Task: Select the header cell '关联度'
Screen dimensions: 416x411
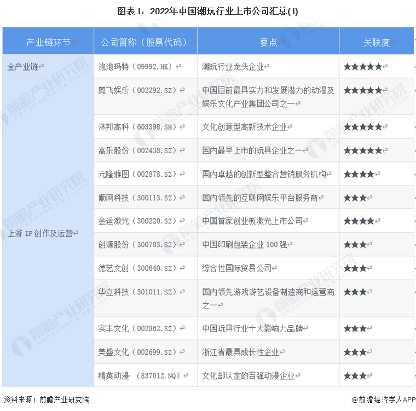Action: [377, 41]
